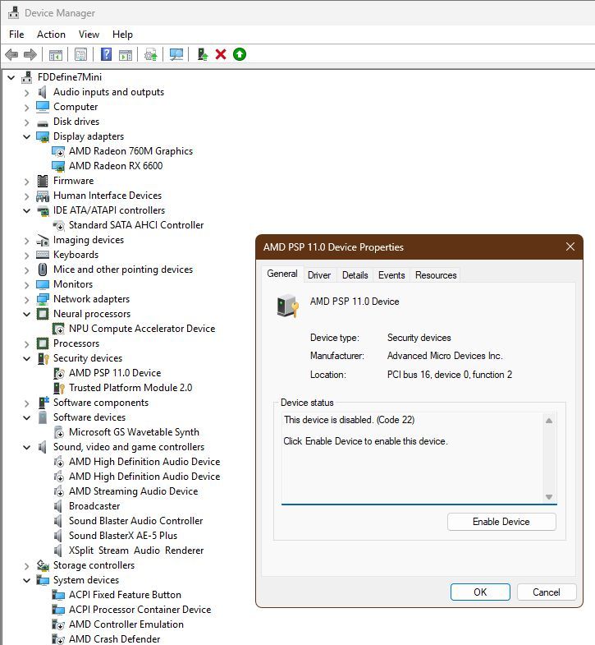Click the FDDefine7Mini computer root icon
The width and height of the screenshot is (595, 645).
27,77
